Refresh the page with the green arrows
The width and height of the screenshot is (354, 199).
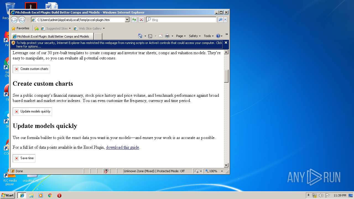(134, 20)
